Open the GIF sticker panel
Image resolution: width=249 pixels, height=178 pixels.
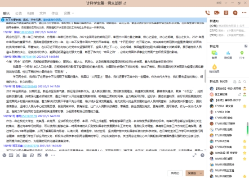pyautogui.click(x=11, y=155)
